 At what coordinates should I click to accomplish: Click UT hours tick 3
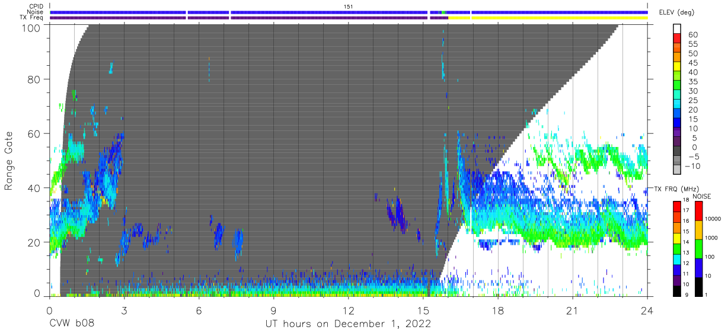click(x=124, y=310)
